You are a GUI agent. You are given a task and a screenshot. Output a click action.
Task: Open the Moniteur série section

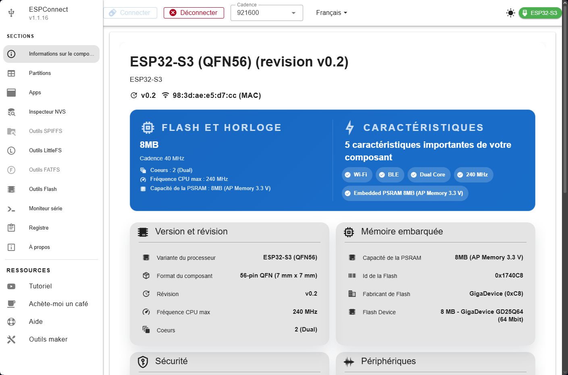(x=51, y=209)
